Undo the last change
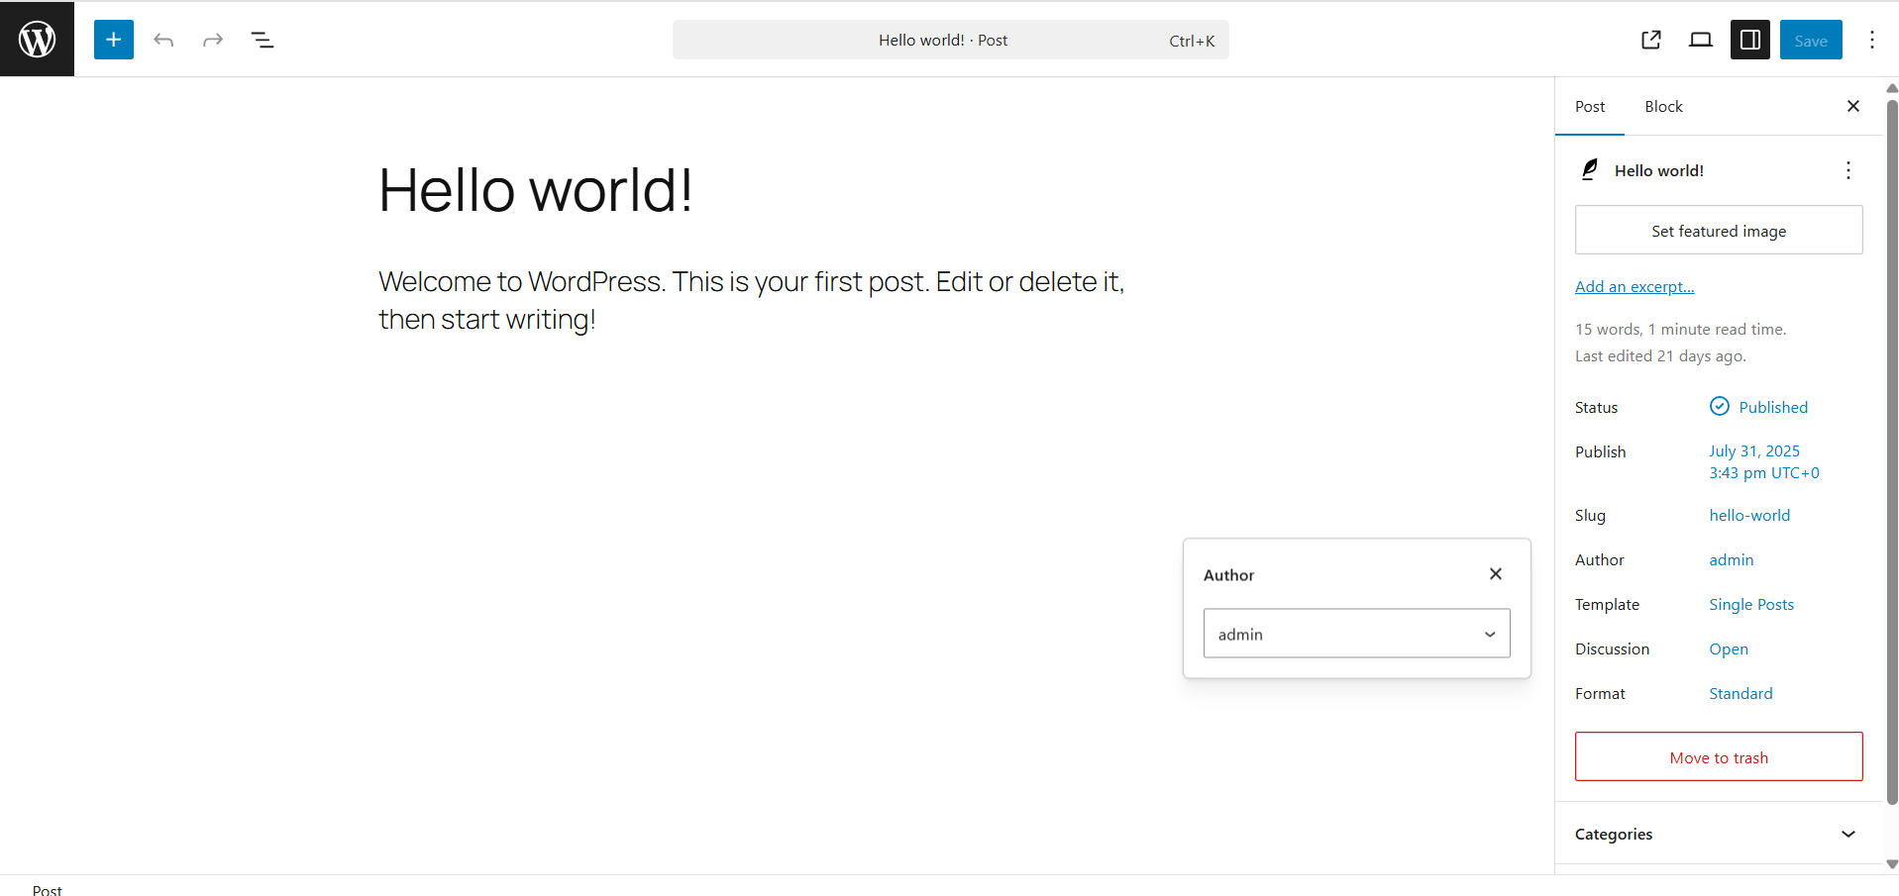The height and width of the screenshot is (896, 1899). click(163, 40)
